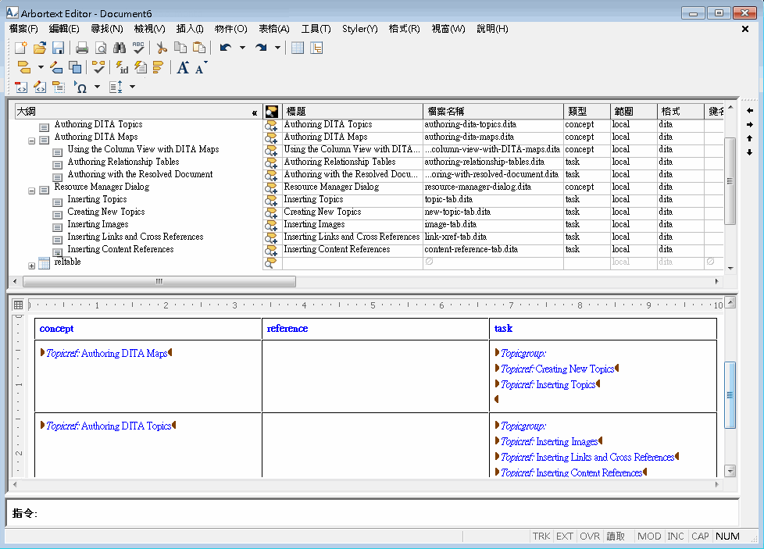Click the 範圍 column header

[x=634, y=112]
